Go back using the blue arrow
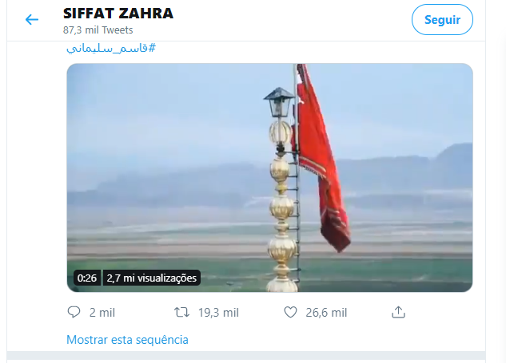Viewport: 506px width, 363px height. pos(32,20)
